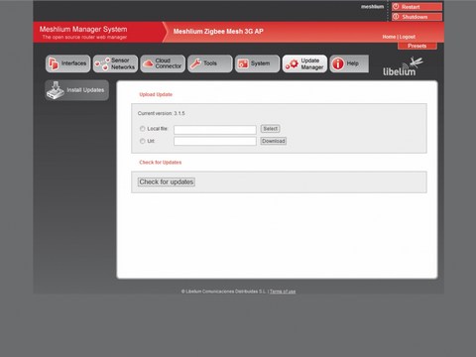Click the Tools wrench icon

(195, 63)
